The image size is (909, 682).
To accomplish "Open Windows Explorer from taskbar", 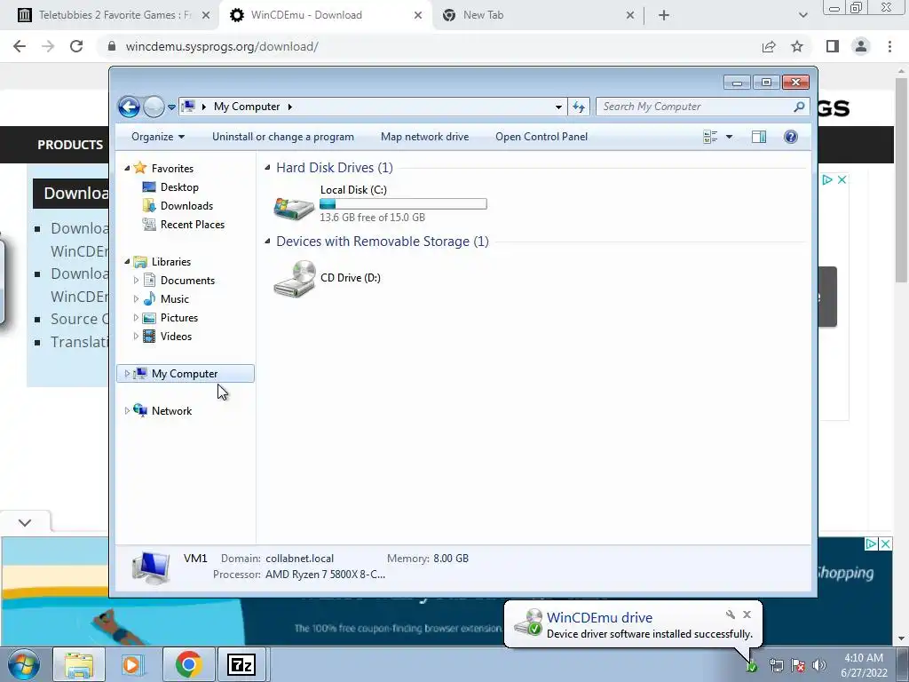I will [x=79, y=664].
